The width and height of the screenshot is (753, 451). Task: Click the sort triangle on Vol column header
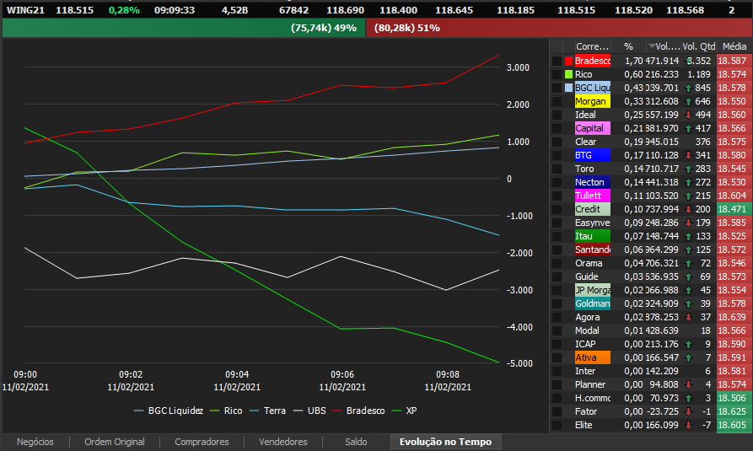(652, 46)
